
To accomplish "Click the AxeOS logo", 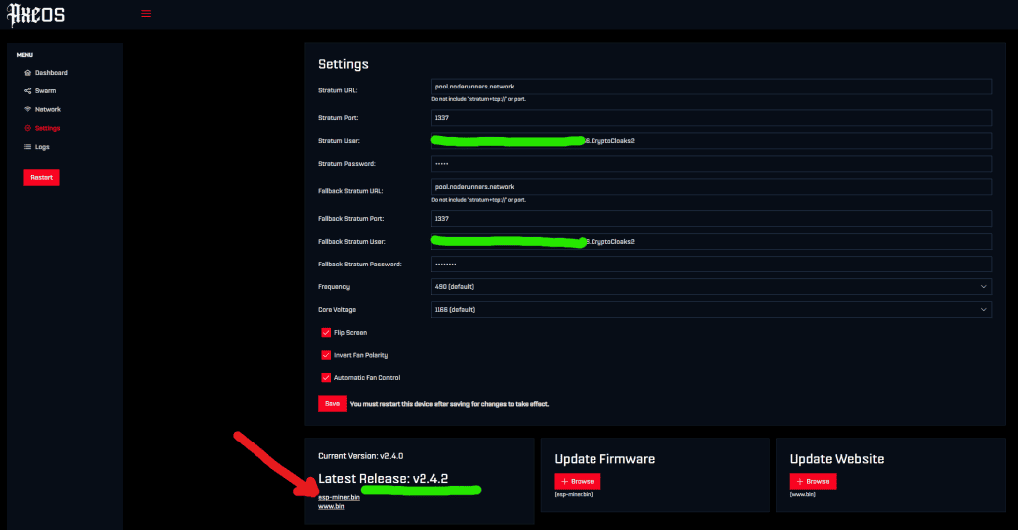I will point(36,14).
